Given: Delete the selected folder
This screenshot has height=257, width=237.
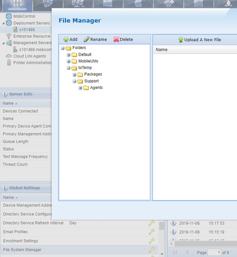Looking at the screenshot, I should point(123,40).
